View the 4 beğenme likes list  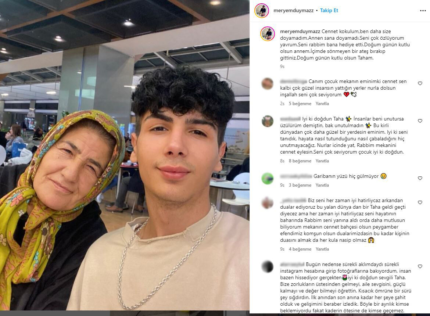[300, 249]
